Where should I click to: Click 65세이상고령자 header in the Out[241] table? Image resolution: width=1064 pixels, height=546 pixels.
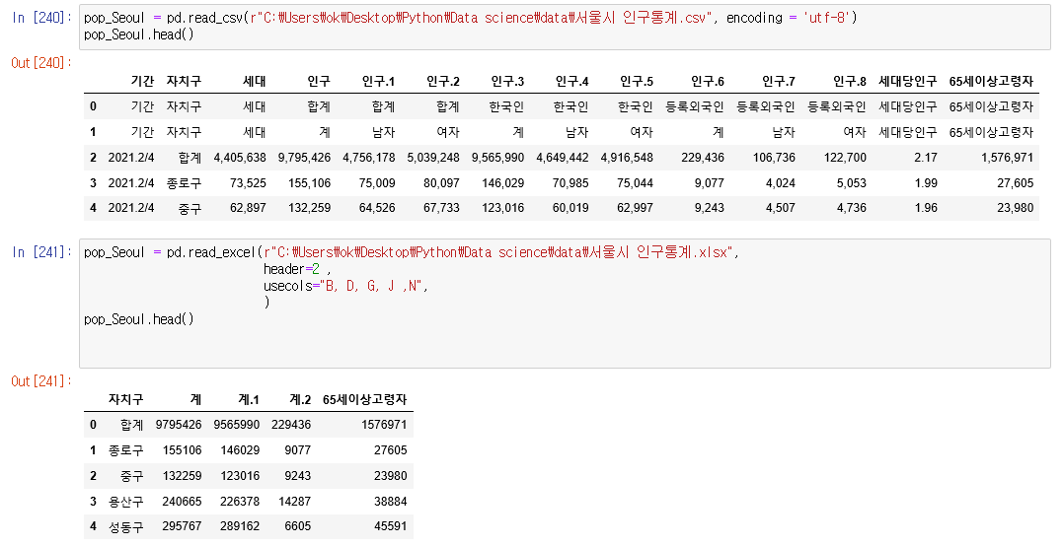pyautogui.click(x=364, y=400)
